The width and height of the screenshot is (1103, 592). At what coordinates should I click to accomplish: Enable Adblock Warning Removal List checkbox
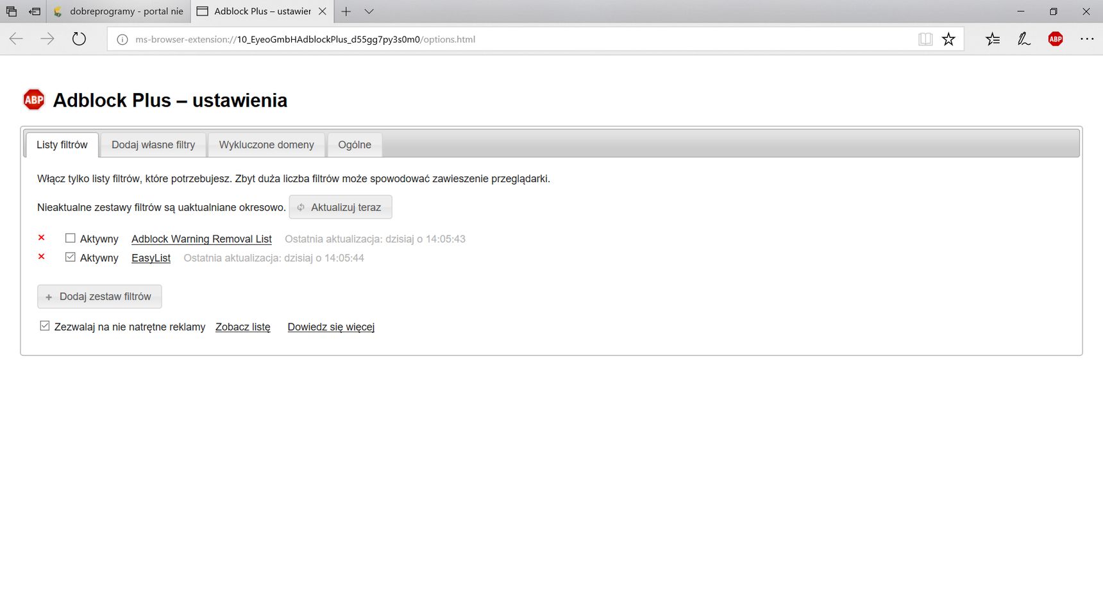click(x=71, y=238)
